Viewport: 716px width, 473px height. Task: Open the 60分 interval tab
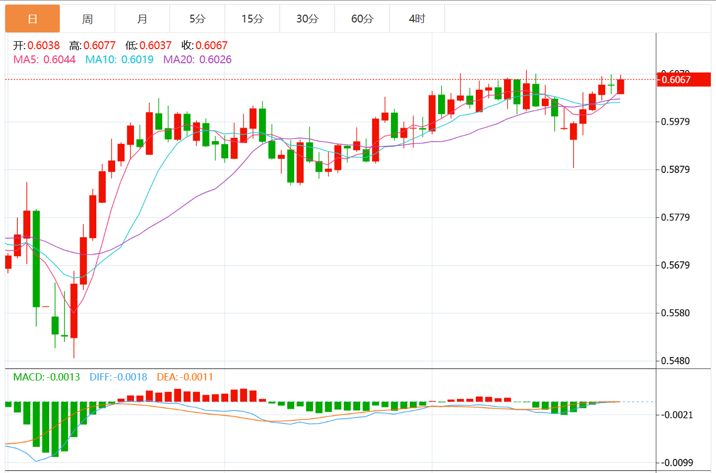coord(362,19)
